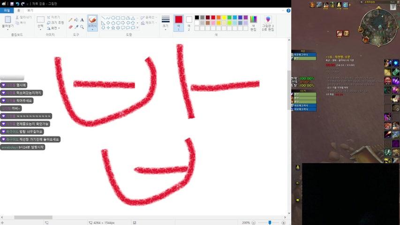The height and width of the screenshot is (225, 400).
Task: Choose the Oval shape in the shapes gallery
Action: coord(113,18)
